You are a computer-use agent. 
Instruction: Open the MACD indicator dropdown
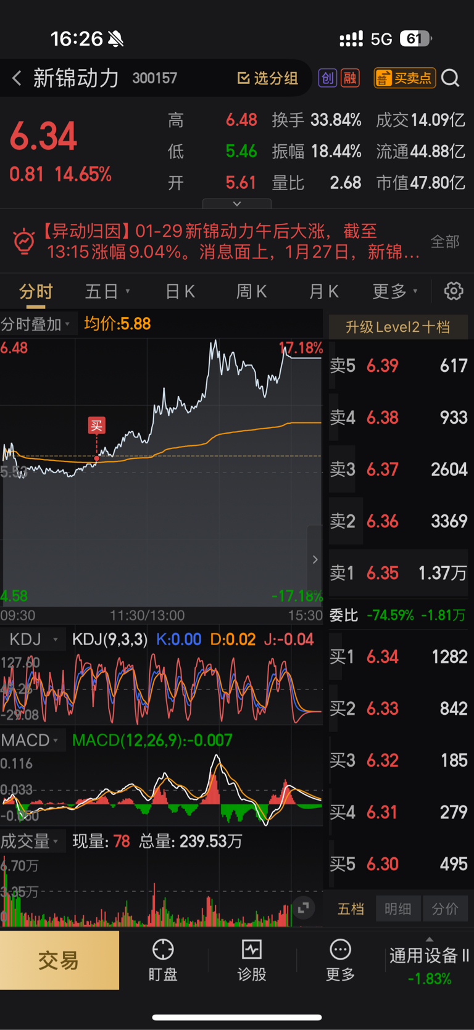click(x=33, y=740)
